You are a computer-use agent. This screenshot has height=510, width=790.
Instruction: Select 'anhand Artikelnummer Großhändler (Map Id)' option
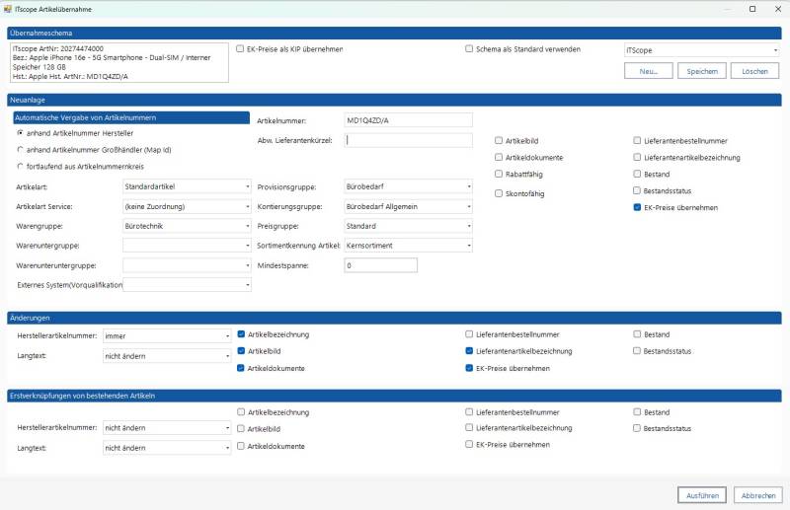(x=21, y=150)
